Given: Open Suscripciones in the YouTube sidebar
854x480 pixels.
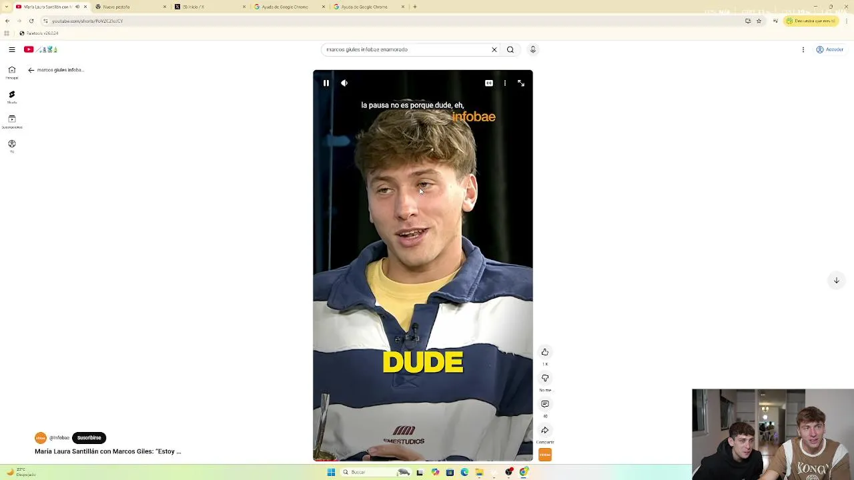Looking at the screenshot, I should click(12, 121).
